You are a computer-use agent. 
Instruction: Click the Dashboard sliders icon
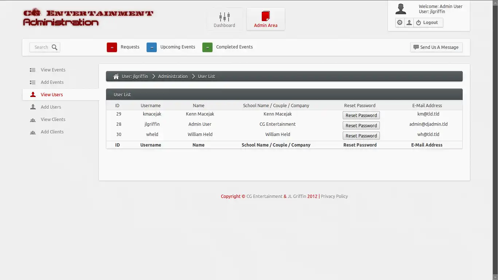225,17
